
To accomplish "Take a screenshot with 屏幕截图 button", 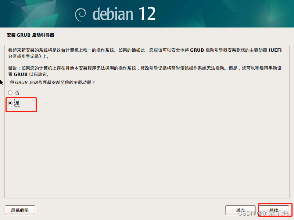I will tap(20, 210).
